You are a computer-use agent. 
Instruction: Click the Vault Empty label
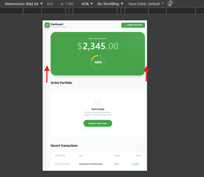point(98,109)
